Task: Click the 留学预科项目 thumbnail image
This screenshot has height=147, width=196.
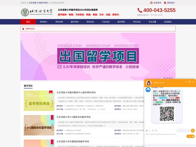Action: tap(39, 101)
